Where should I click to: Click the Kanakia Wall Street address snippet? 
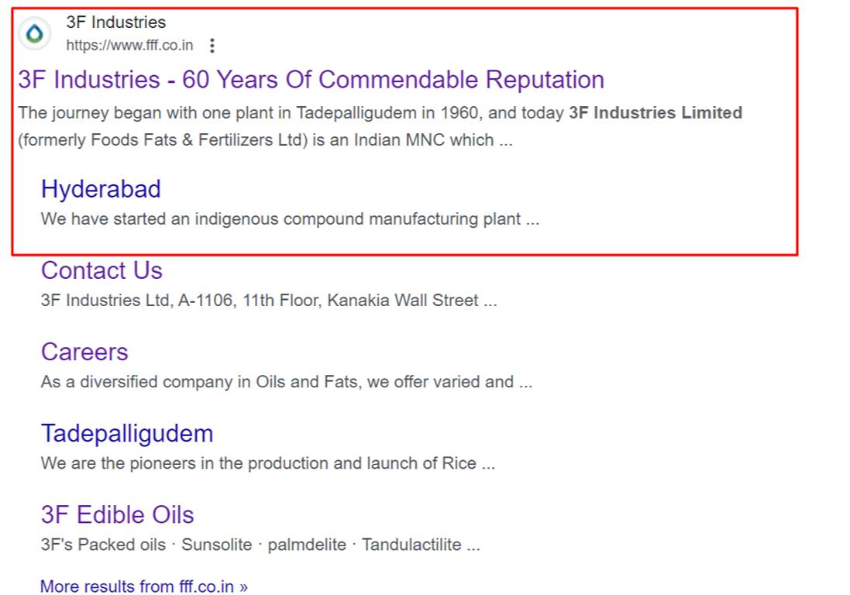point(269,301)
